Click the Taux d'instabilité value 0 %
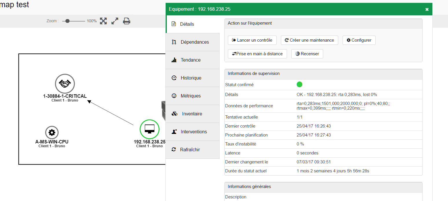This screenshot has width=448, height=201. (300, 144)
